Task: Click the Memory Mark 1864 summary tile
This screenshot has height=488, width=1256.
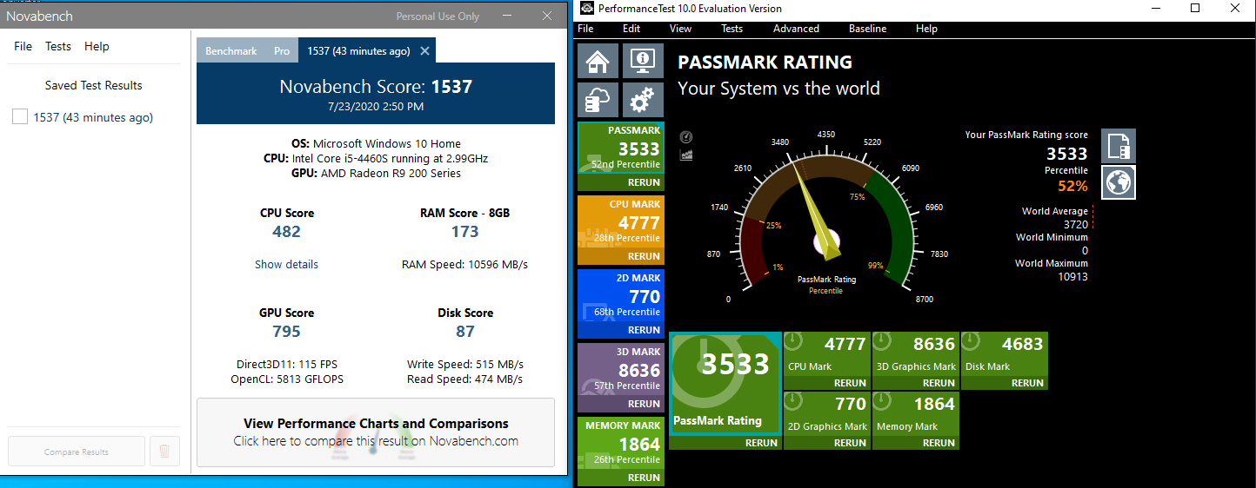Action: 915,414
